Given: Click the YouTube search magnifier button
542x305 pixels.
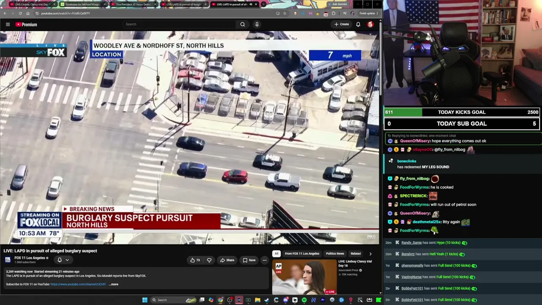Looking at the screenshot, I should (243, 25).
